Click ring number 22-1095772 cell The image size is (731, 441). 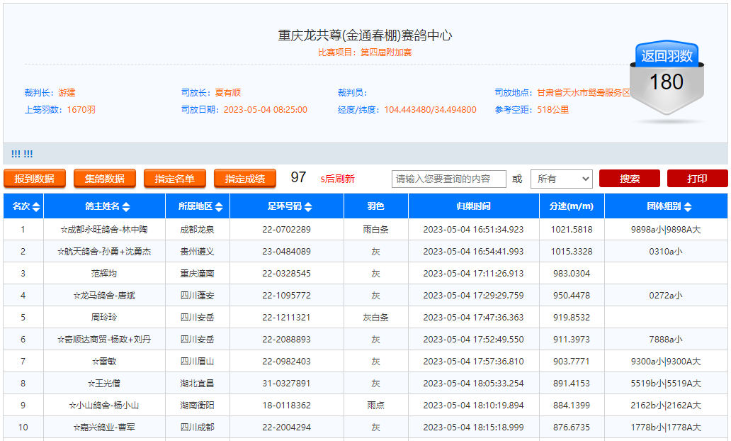[x=286, y=296]
